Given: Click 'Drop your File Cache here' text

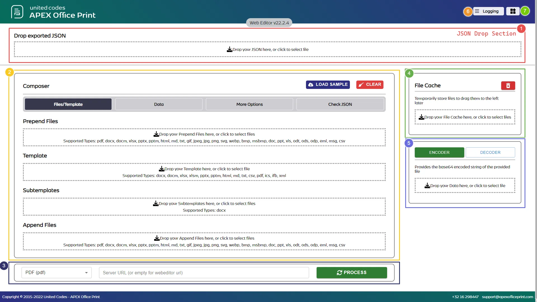Looking at the screenshot, I should click(468, 117).
